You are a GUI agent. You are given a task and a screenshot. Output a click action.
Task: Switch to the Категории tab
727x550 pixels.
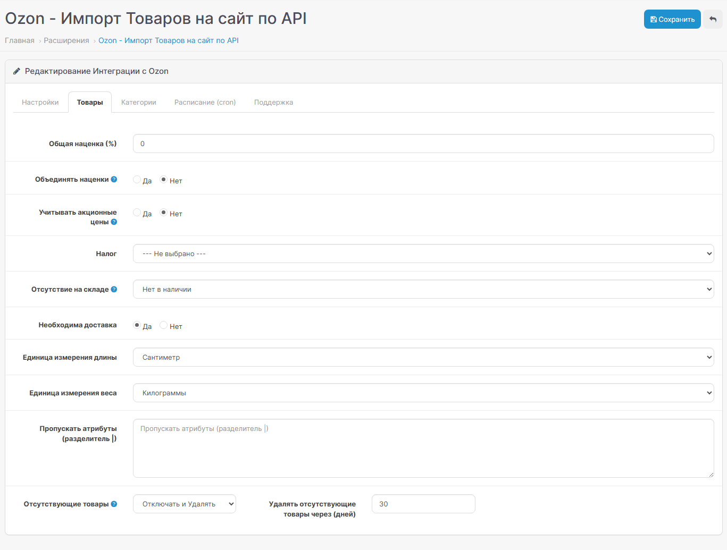click(x=138, y=103)
